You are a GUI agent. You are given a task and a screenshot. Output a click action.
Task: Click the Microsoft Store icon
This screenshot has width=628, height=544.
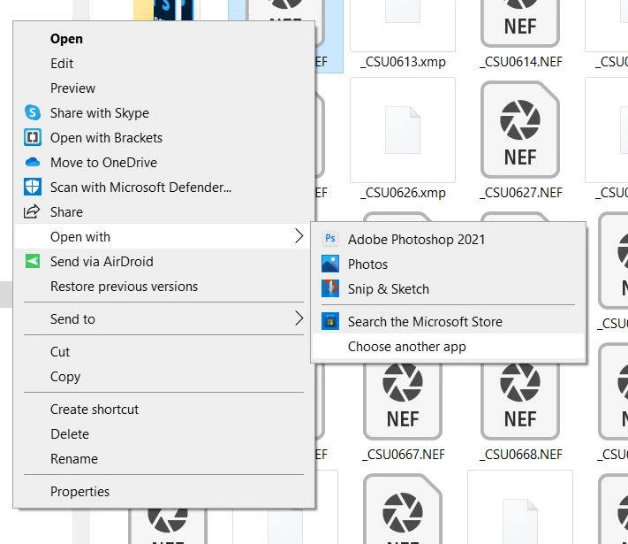pyautogui.click(x=330, y=321)
